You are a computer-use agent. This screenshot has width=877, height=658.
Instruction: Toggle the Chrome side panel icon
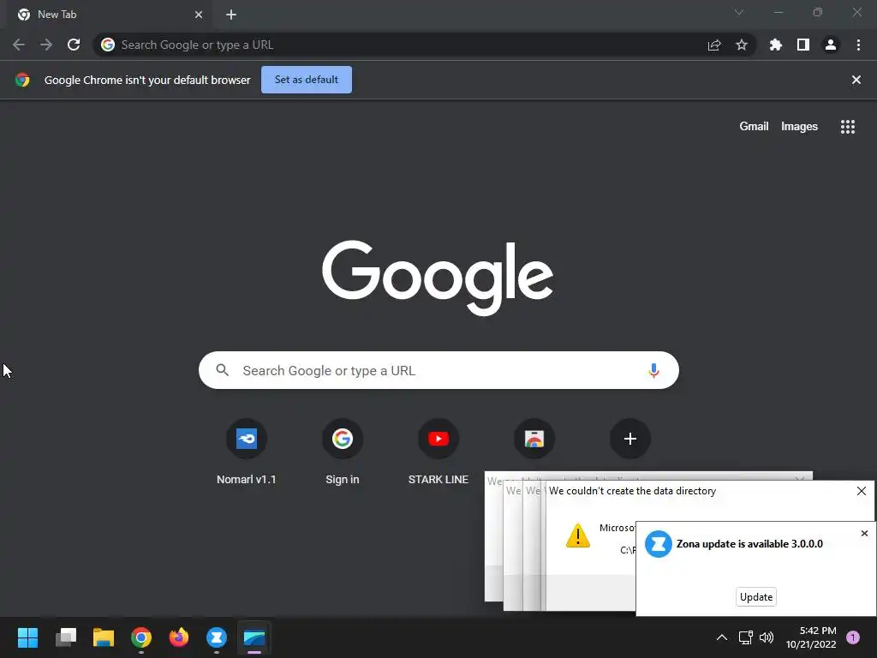click(803, 45)
